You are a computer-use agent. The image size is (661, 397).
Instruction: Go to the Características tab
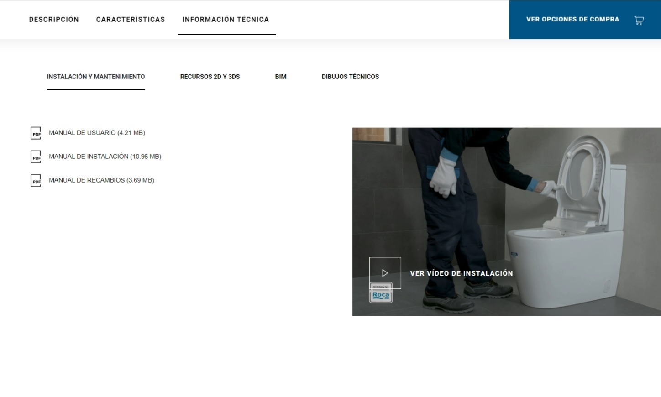pos(131,20)
